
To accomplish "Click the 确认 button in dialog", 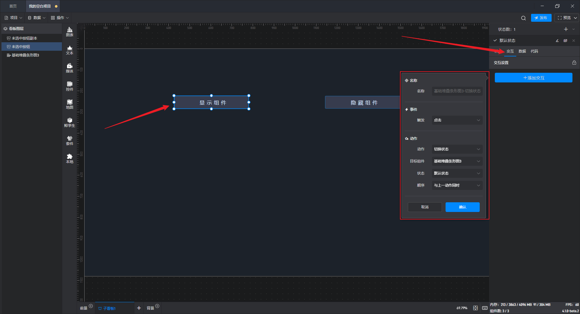I will [x=462, y=207].
